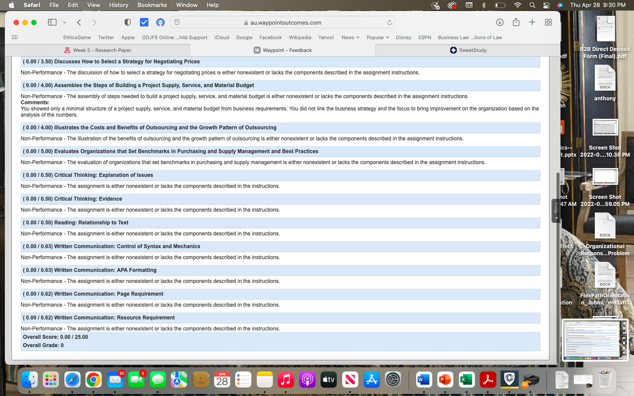Show Reader view icon in address bar
634x396 pixels.
pyautogui.click(x=177, y=22)
